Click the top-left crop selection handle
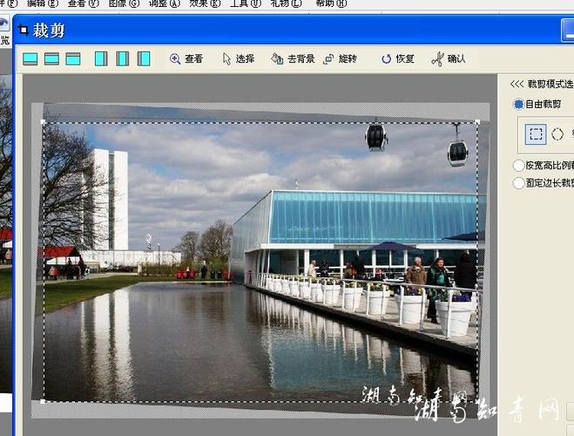This screenshot has height=436, width=574. point(43,121)
